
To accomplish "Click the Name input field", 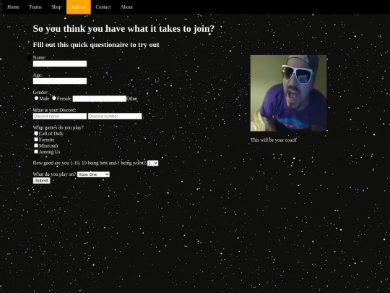I will 60,64.
